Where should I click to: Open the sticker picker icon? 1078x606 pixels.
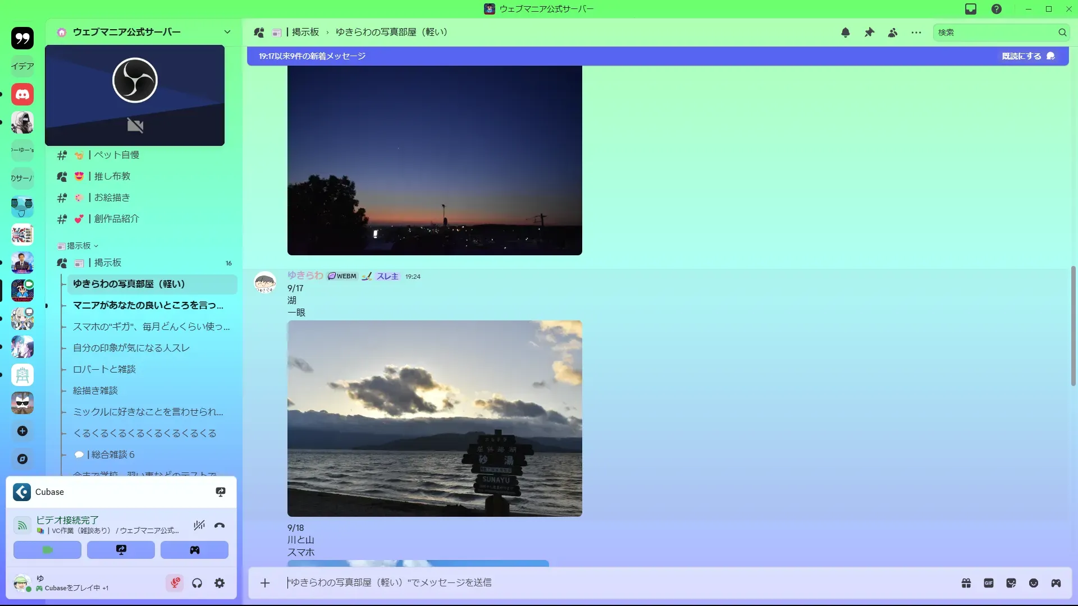click(1011, 583)
